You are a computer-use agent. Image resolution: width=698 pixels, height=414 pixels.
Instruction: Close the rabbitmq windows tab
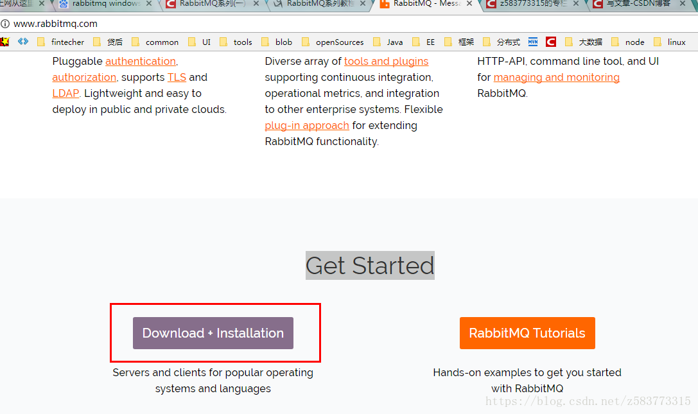coord(149,4)
